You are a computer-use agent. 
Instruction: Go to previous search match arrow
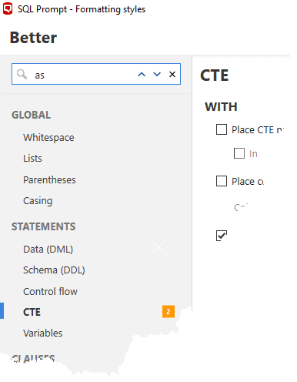coord(142,75)
